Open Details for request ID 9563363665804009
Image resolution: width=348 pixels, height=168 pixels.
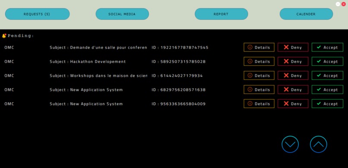click(x=259, y=104)
